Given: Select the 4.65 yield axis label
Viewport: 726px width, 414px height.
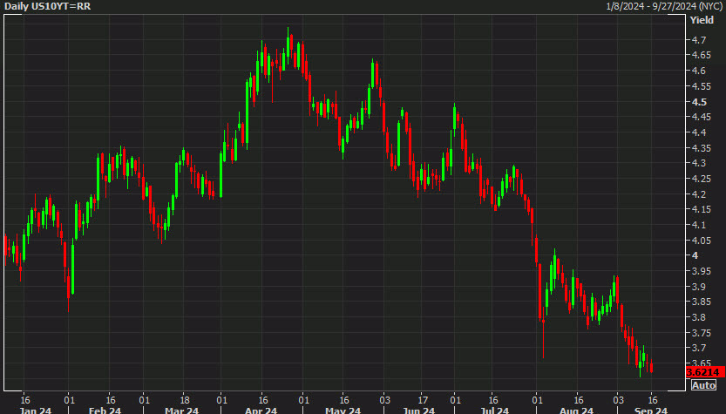Looking at the screenshot, I should point(702,55).
